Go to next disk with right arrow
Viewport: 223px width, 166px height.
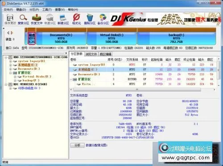click(12, 33)
